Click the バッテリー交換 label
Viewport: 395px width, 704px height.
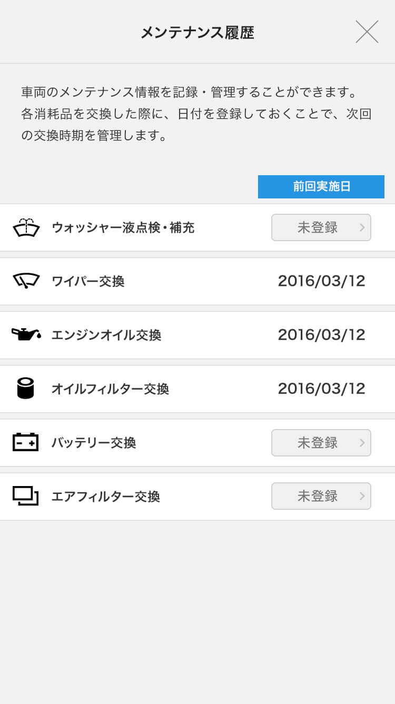94,443
